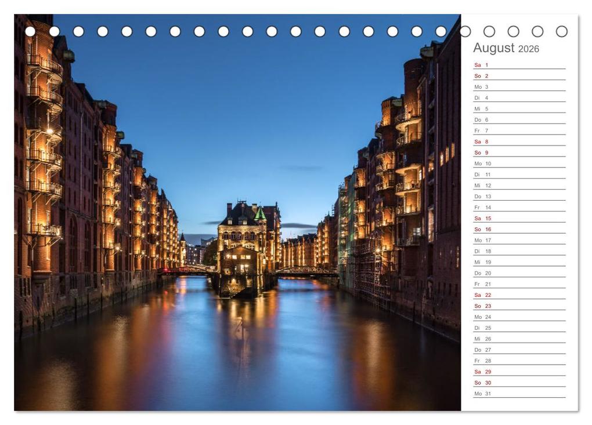Select the date row Do 20
The height and width of the screenshot is (425, 592).
[519, 273]
